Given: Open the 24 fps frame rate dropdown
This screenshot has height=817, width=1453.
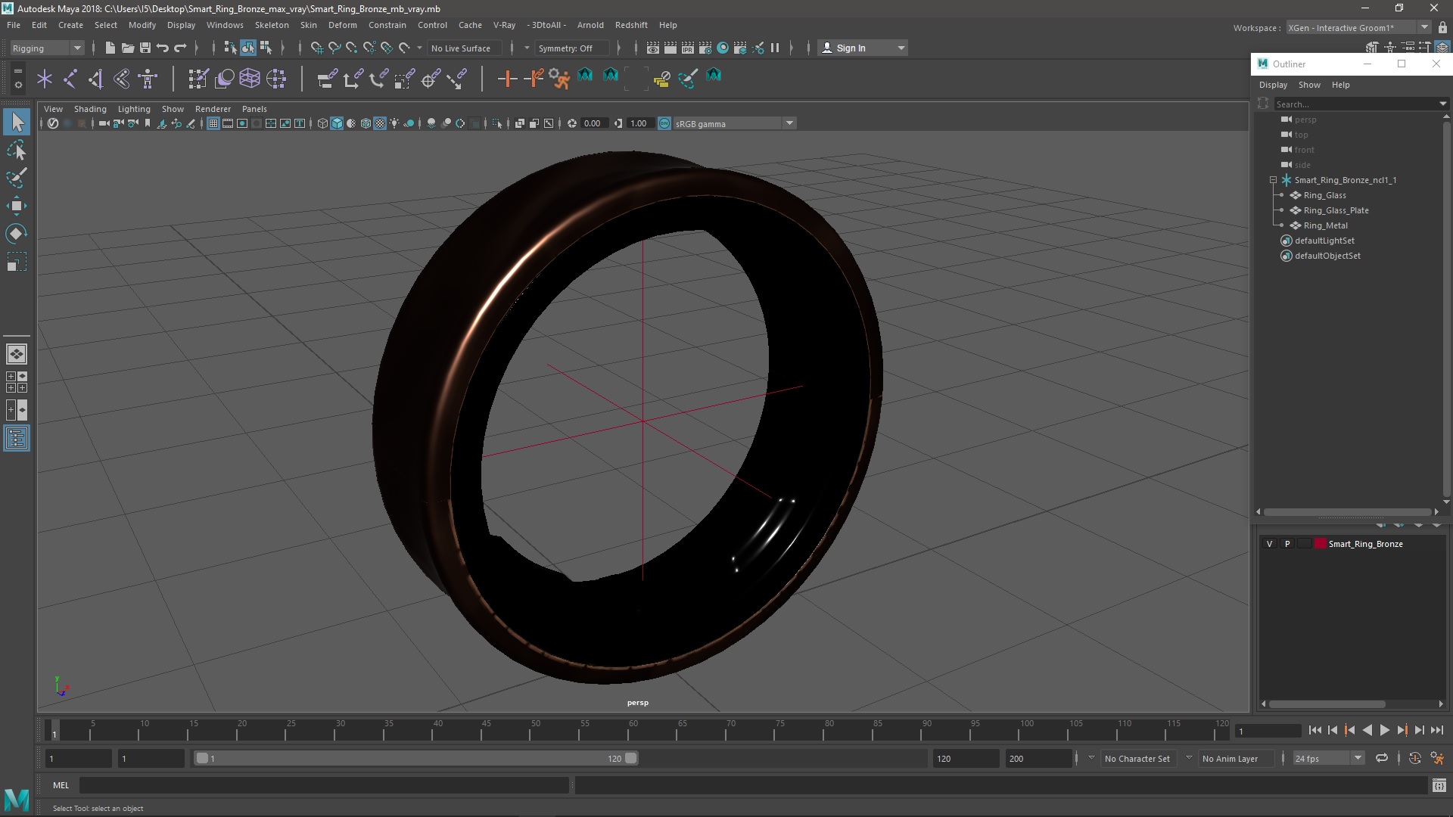Looking at the screenshot, I should coord(1328,758).
